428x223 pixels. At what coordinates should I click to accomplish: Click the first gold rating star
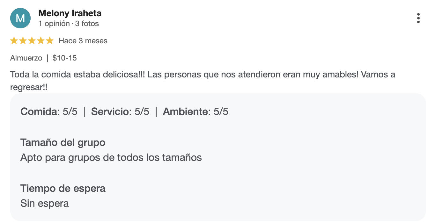pyautogui.click(x=14, y=41)
